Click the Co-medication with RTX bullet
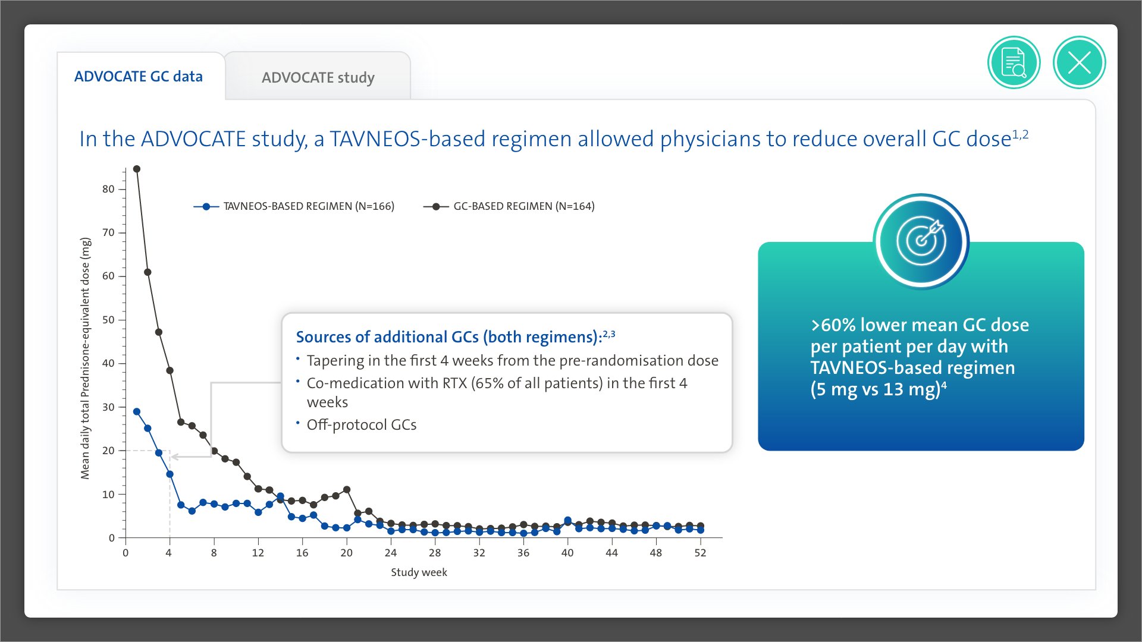Image resolution: width=1142 pixels, height=642 pixels. 496,383
